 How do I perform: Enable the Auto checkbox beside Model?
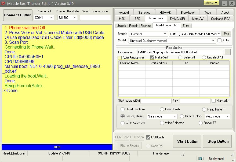219,40
